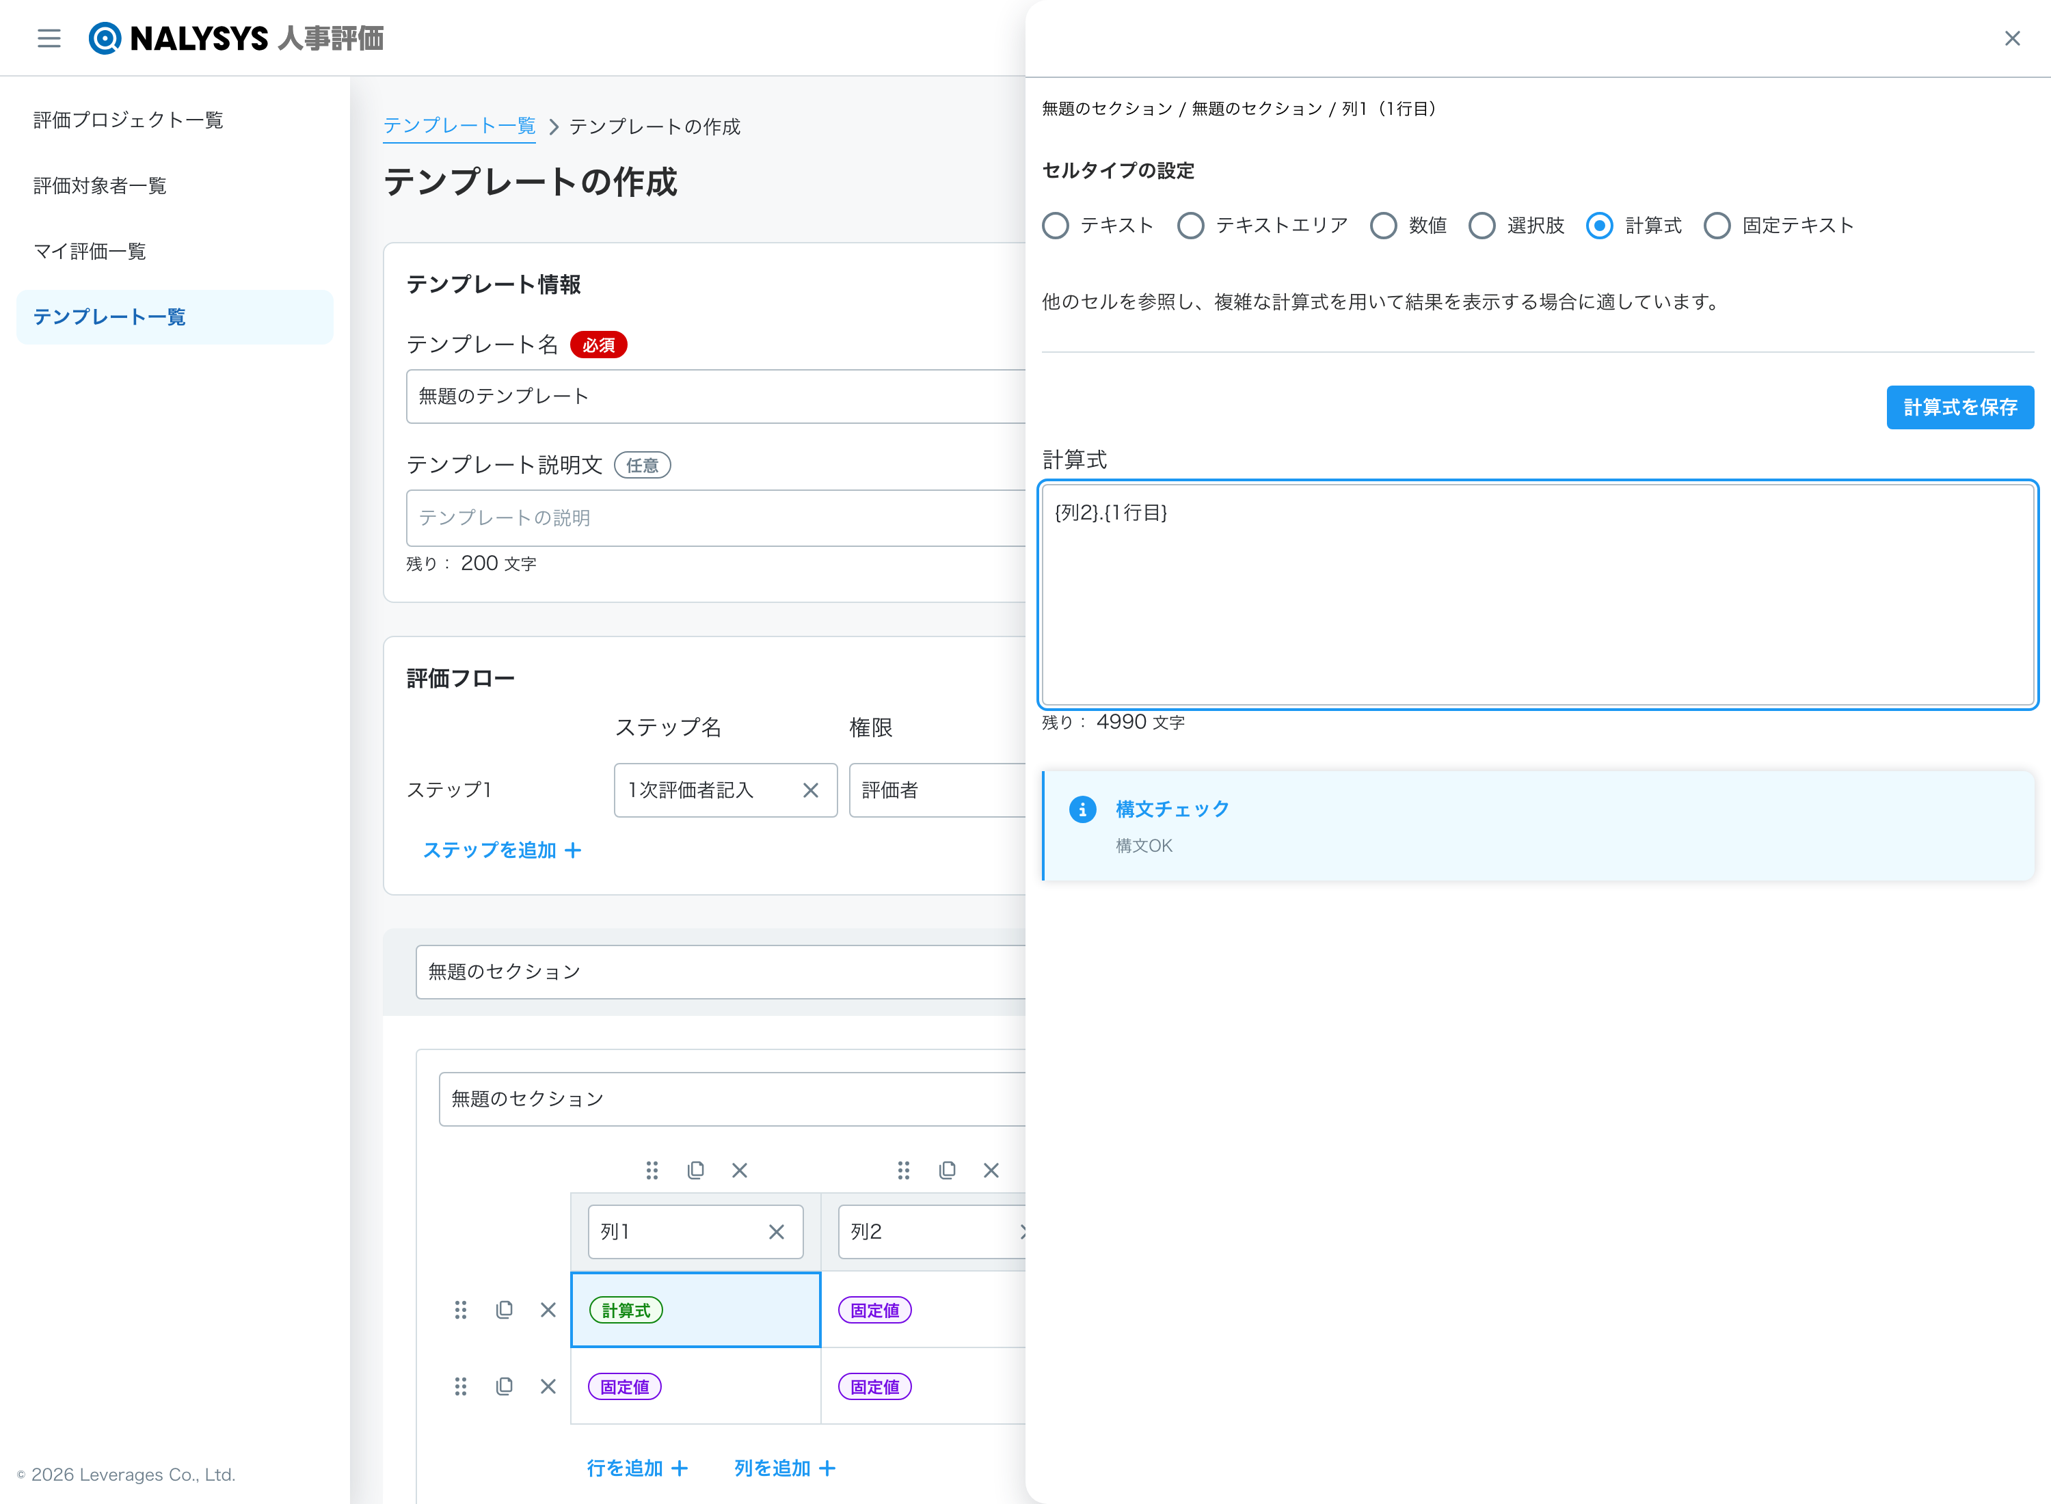Screen dimensions: 2051x1504
Task: Click the 任意 badge beside テンプレート説明文
Action: point(642,466)
